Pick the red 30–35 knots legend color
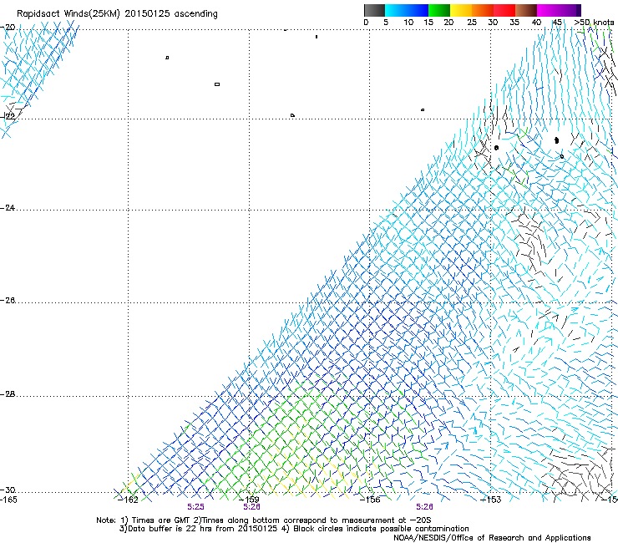618x543 pixels. click(x=504, y=10)
